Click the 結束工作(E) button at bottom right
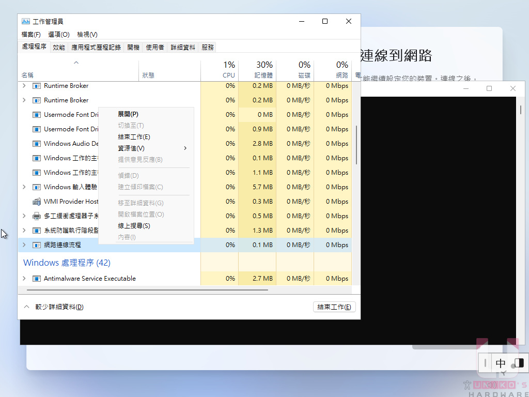The image size is (529, 397). point(334,307)
